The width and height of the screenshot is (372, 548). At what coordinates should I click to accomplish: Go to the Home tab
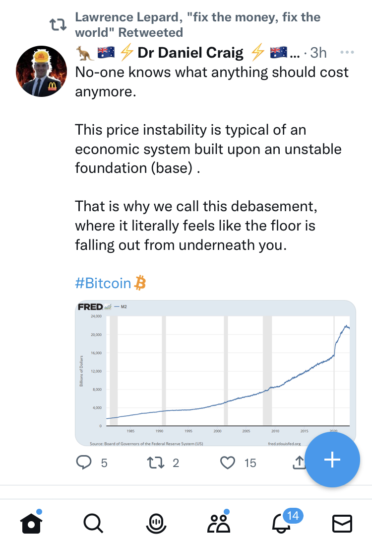tap(31, 523)
